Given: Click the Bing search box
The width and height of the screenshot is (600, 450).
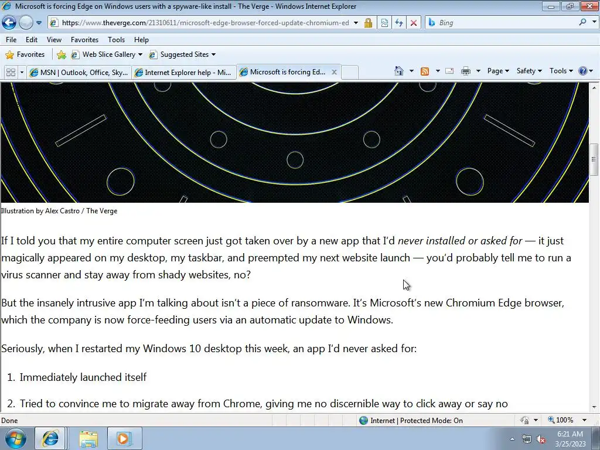Looking at the screenshot, I should (505, 23).
